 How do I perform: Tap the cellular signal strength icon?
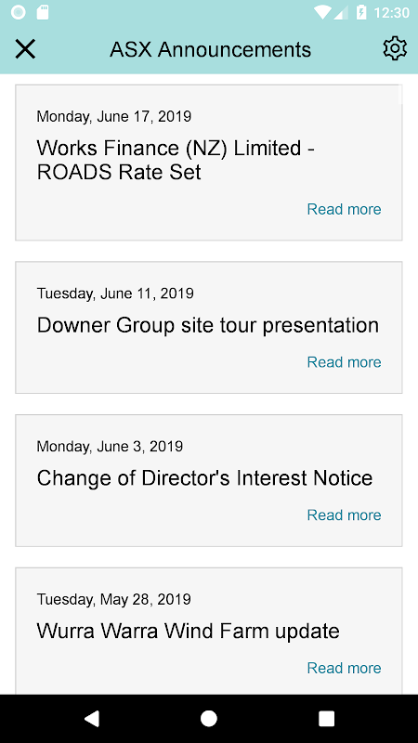[341, 13]
